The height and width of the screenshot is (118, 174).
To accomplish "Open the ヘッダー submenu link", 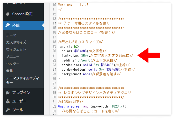I will tap(13, 64).
